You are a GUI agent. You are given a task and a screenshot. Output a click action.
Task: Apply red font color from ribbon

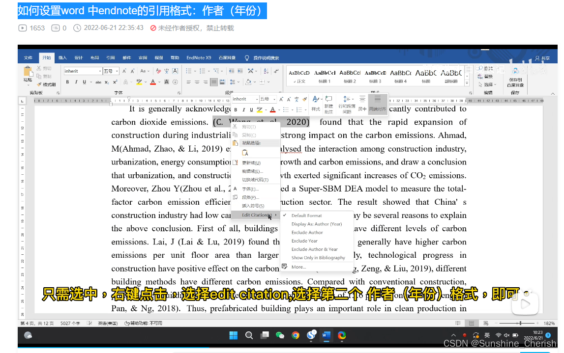152,82
